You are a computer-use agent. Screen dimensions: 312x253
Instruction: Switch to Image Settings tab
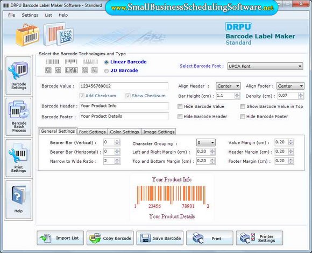click(159, 132)
